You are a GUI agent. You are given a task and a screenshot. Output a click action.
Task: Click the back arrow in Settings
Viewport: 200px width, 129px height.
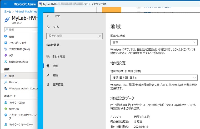[x=48, y=16]
